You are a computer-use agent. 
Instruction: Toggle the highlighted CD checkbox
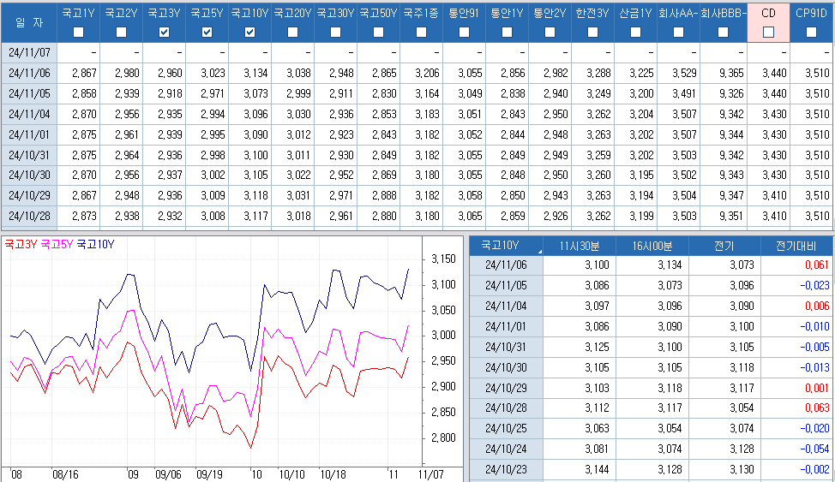[x=768, y=32]
